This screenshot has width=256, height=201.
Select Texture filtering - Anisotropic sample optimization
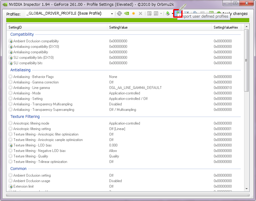[x=48, y=140]
